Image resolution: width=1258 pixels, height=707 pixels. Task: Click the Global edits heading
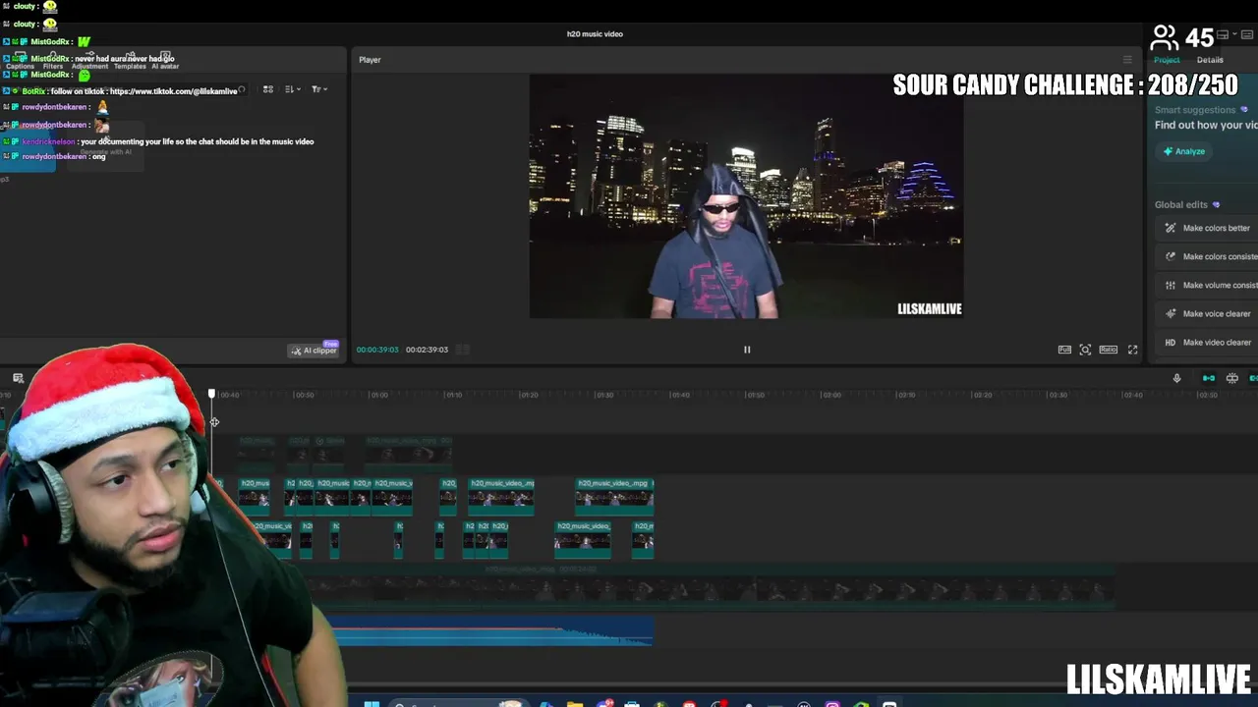(x=1181, y=204)
